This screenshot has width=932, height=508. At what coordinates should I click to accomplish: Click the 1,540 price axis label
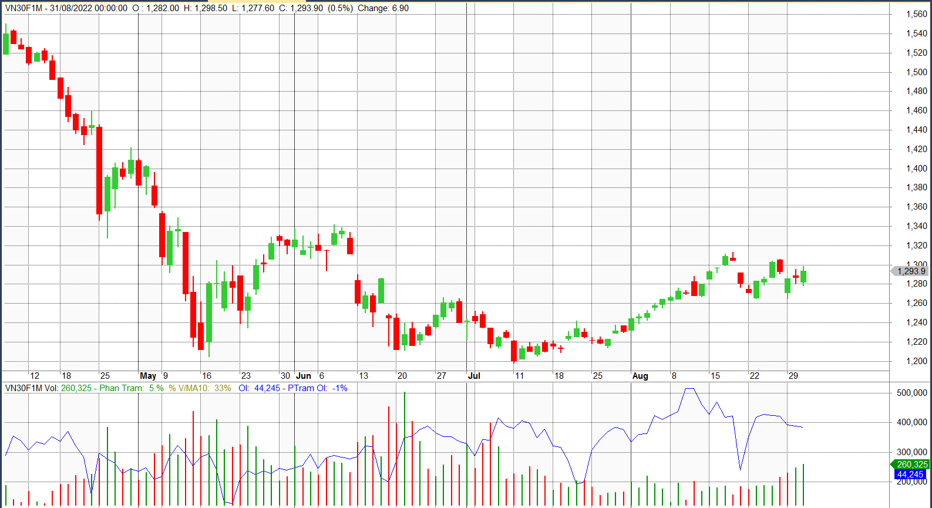[917, 33]
